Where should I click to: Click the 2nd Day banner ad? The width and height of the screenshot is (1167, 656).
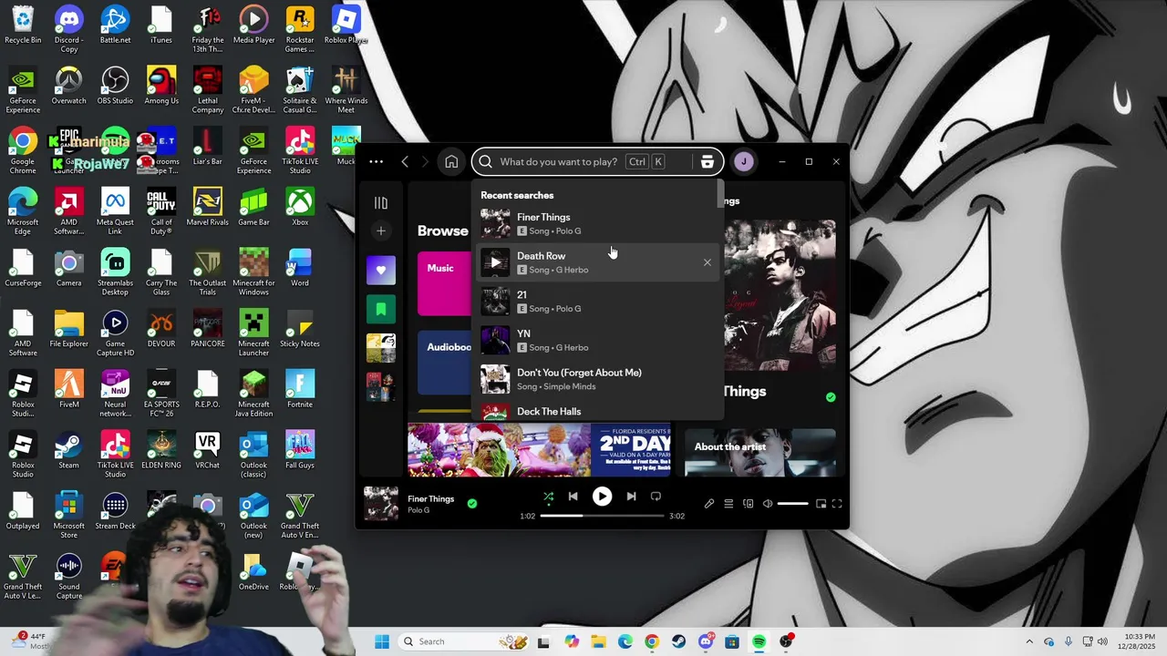coord(539,450)
